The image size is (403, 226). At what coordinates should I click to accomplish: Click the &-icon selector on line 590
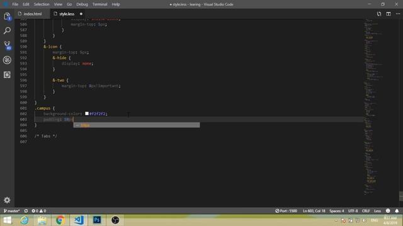tap(50, 46)
